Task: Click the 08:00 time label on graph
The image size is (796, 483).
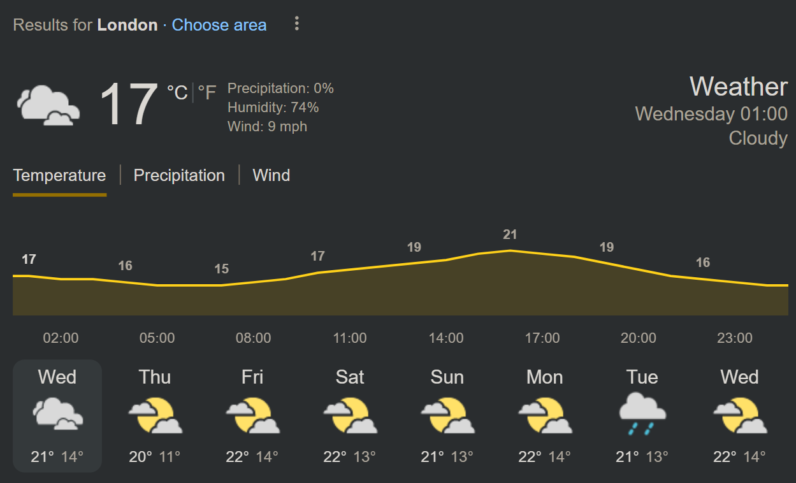Action: tap(253, 338)
